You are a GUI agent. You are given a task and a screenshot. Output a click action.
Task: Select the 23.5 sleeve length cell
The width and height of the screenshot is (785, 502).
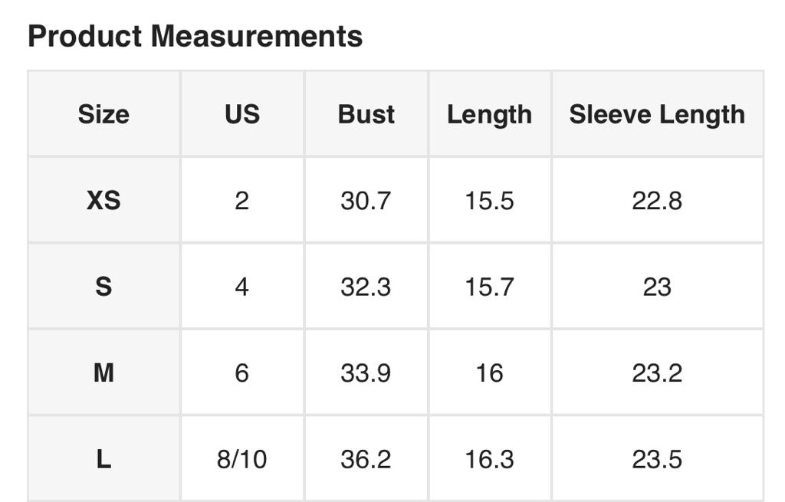click(657, 459)
